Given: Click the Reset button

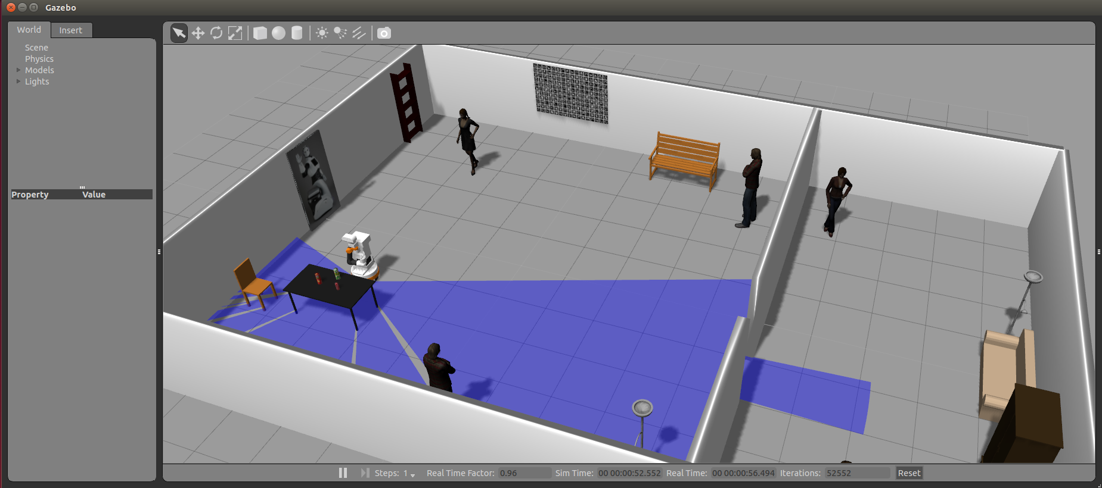Looking at the screenshot, I should 909,473.
